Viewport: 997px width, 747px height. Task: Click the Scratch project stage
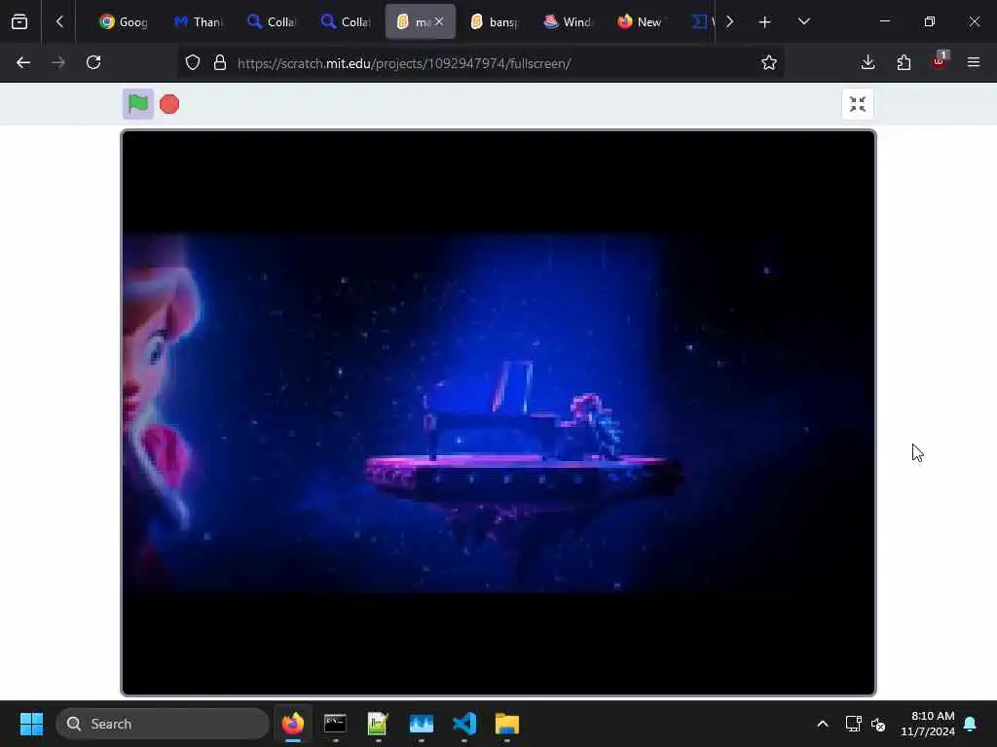pyautogui.click(x=498, y=412)
